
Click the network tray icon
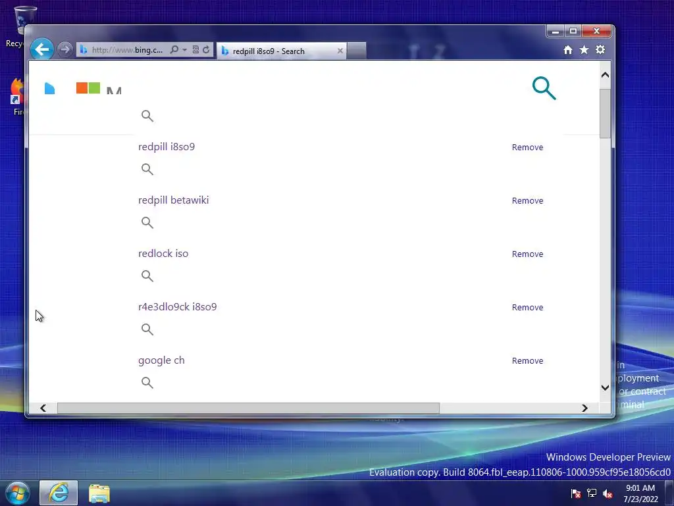(x=592, y=493)
